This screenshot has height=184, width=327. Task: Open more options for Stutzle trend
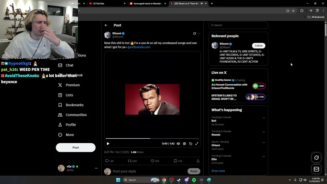(264, 132)
